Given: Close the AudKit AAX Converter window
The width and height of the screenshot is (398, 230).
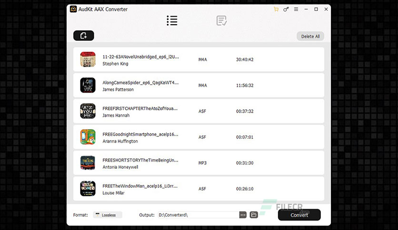Looking at the screenshot, I should pos(326,9).
